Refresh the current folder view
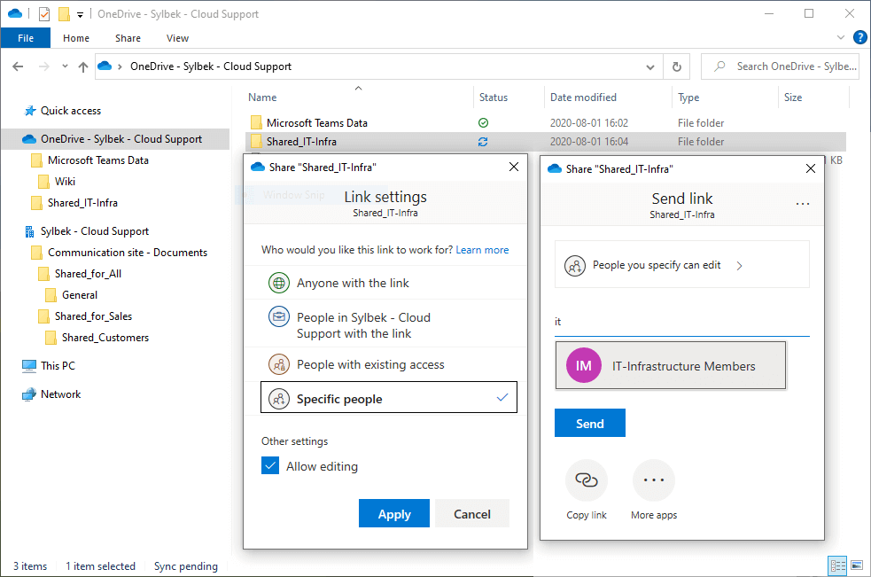871x577 pixels. [677, 66]
